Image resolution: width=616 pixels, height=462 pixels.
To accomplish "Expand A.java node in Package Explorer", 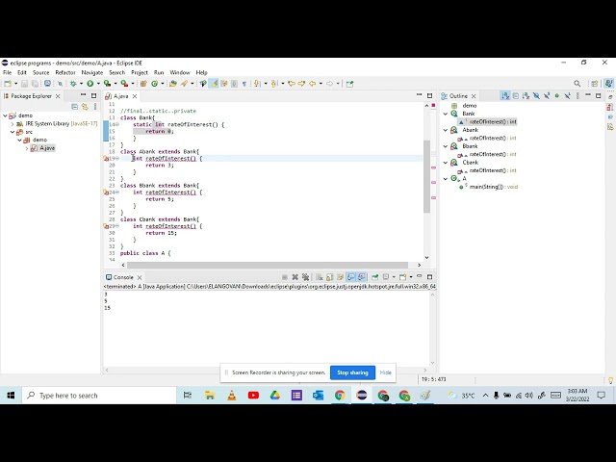I will (x=27, y=148).
